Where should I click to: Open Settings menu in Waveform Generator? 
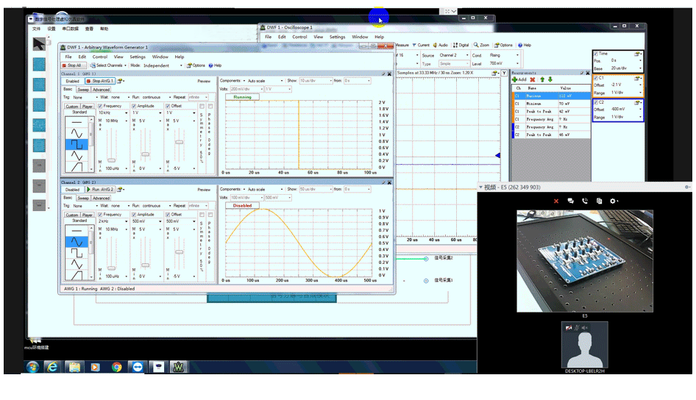[x=138, y=57]
